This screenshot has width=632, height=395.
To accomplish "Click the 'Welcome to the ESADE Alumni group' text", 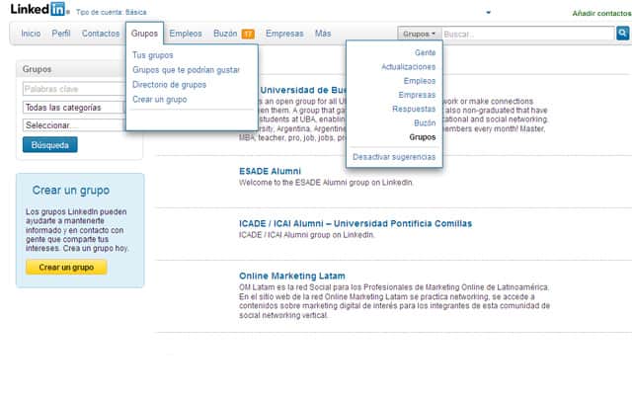I will pyautogui.click(x=327, y=183).
